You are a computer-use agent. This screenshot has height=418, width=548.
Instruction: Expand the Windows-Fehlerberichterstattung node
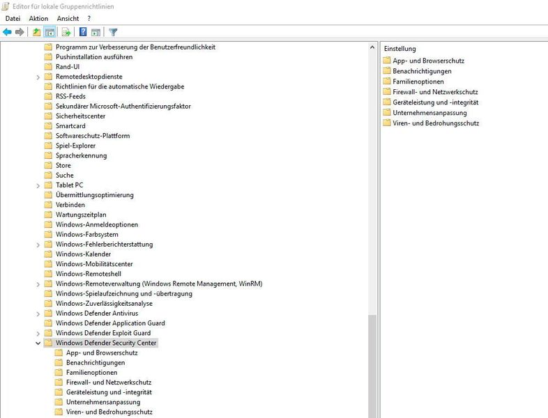coord(38,245)
